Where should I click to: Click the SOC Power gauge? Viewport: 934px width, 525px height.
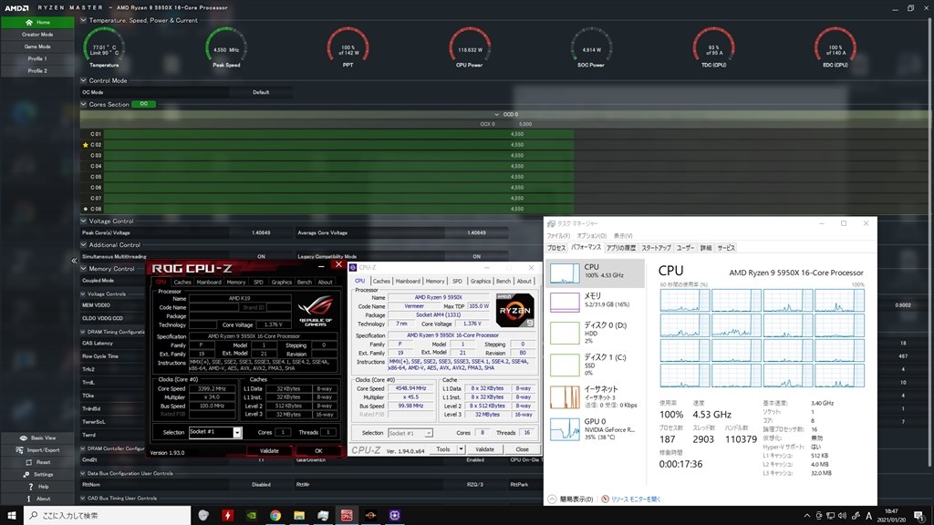click(x=591, y=47)
